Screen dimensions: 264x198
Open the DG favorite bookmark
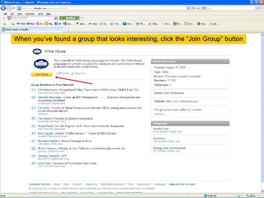40,24
